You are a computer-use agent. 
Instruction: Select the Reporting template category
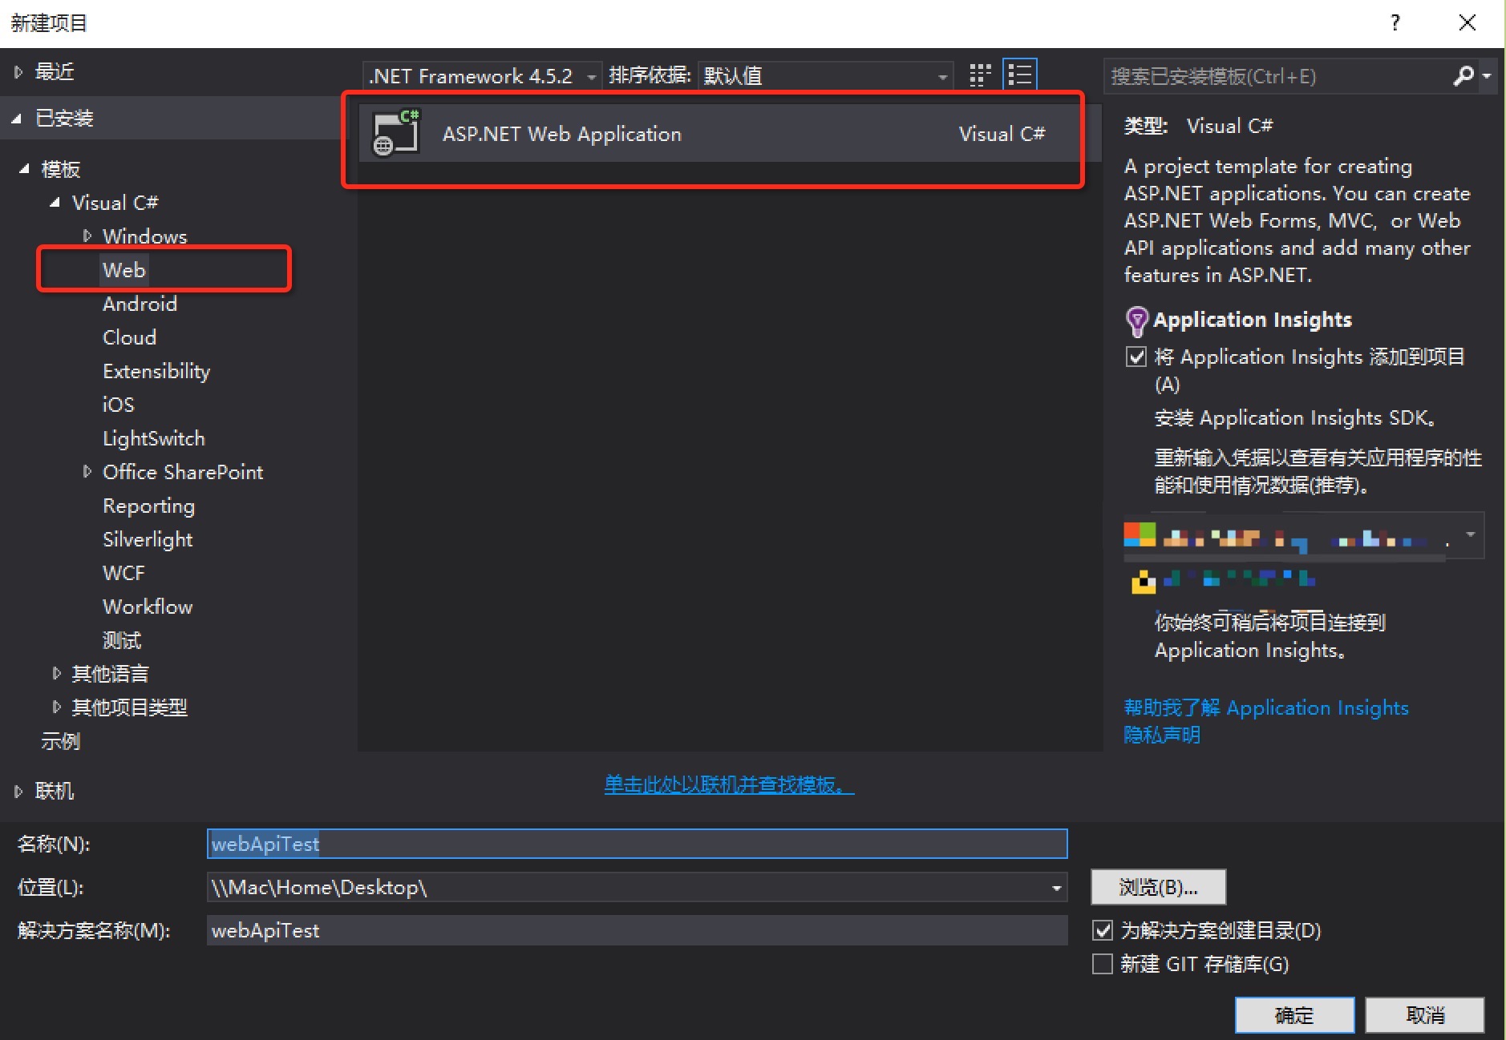pyautogui.click(x=148, y=506)
